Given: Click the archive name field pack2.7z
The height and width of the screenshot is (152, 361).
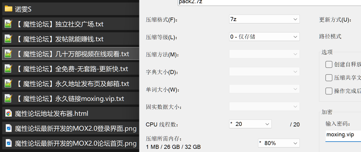Looking at the screenshot, I should pos(269,2).
